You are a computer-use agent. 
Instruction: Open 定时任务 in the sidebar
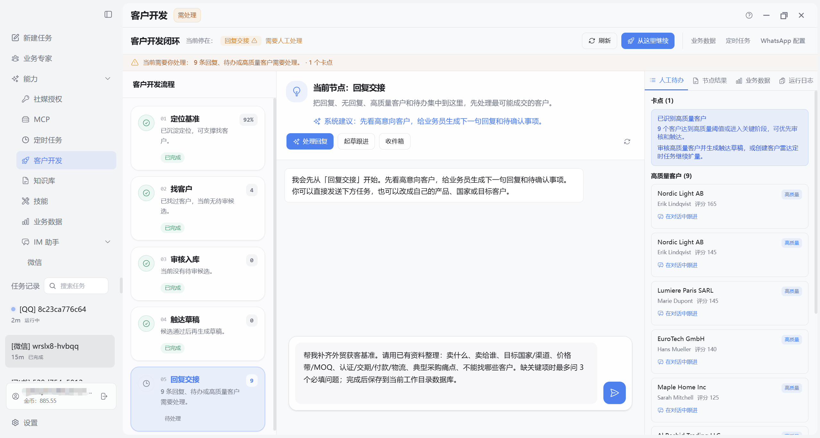(48, 140)
